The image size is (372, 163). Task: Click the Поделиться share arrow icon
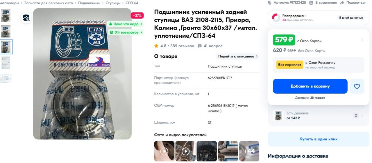(x=342, y=3)
